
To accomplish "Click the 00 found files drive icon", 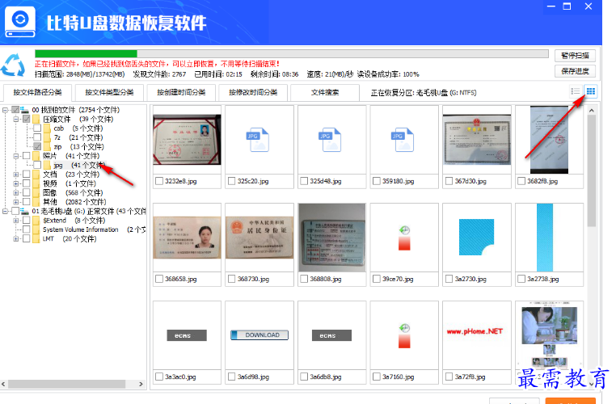I will tap(25, 110).
